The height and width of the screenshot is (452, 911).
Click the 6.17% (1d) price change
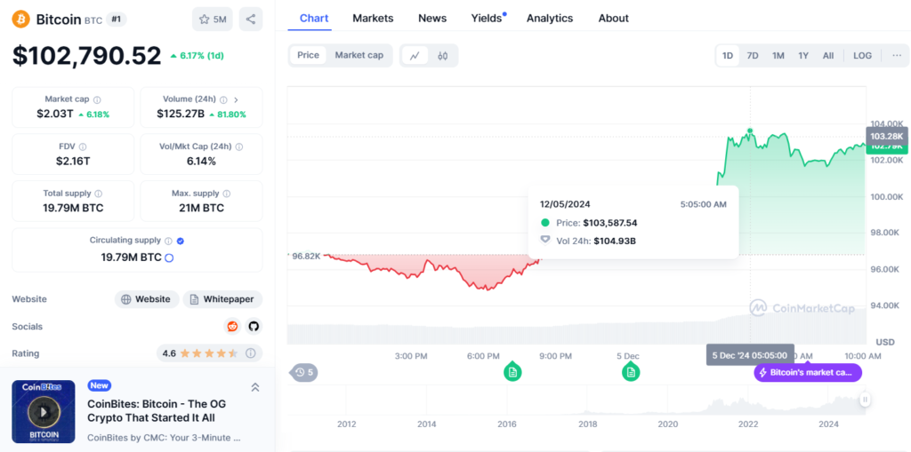click(x=197, y=56)
